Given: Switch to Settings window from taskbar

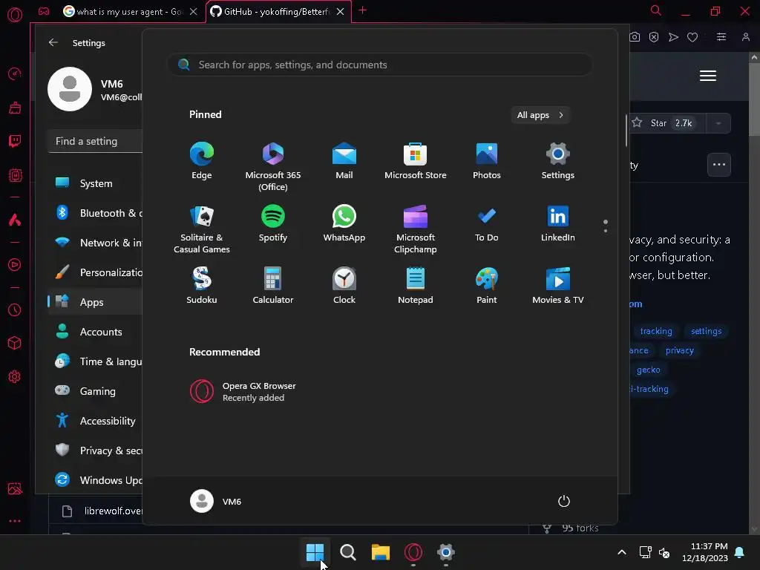Looking at the screenshot, I should click(446, 552).
